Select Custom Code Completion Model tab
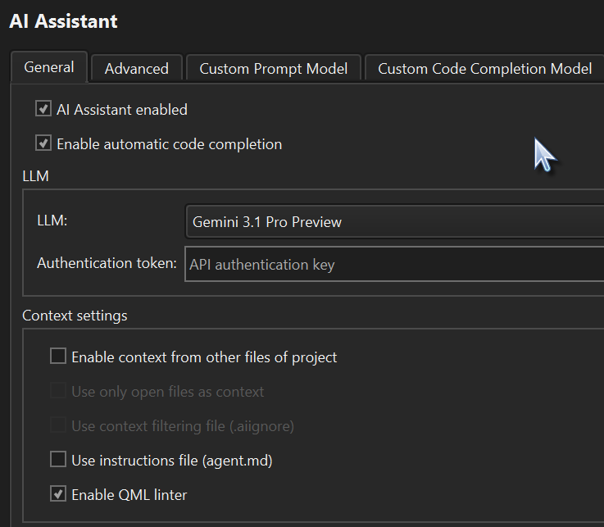 point(484,69)
